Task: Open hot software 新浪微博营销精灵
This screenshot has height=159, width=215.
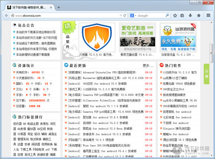Action: [174, 95]
